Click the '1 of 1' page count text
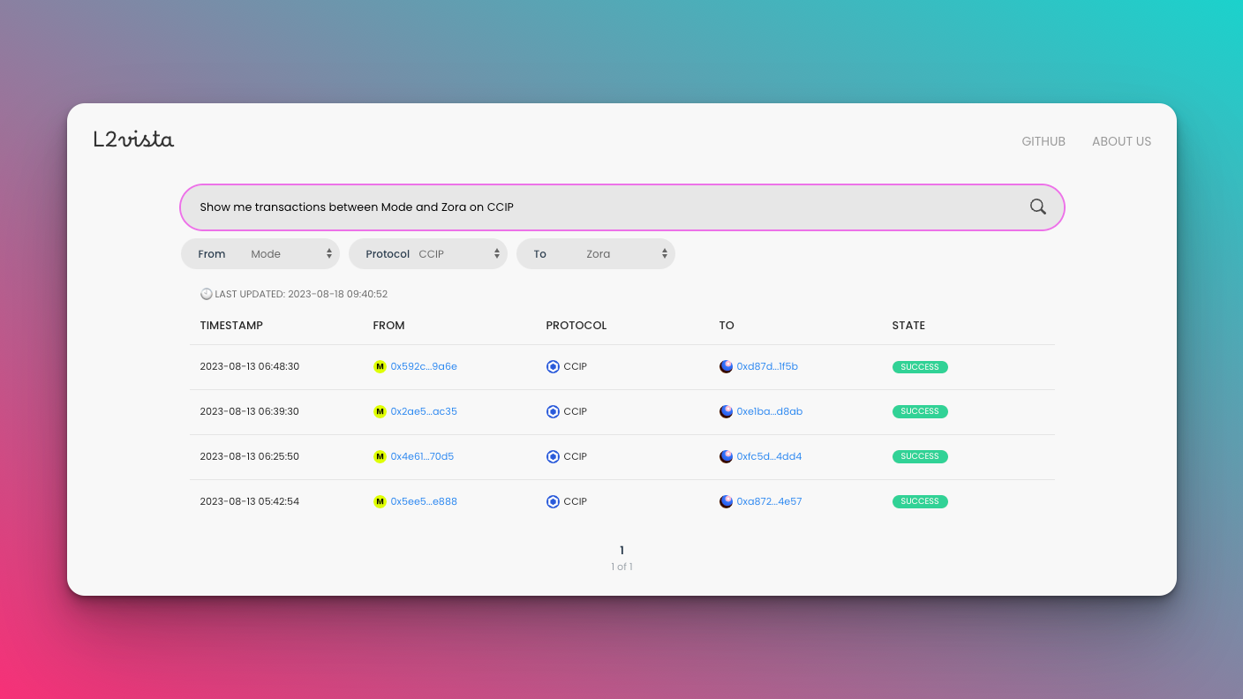Image resolution: width=1243 pixels, height=699 pixels. (x=621, y=567)
